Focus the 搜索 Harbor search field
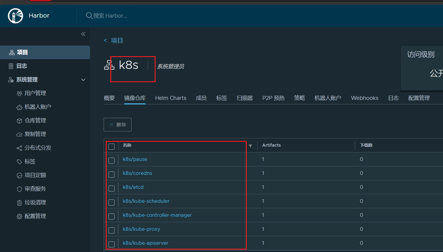443x252 pixels. click(110, 16)
